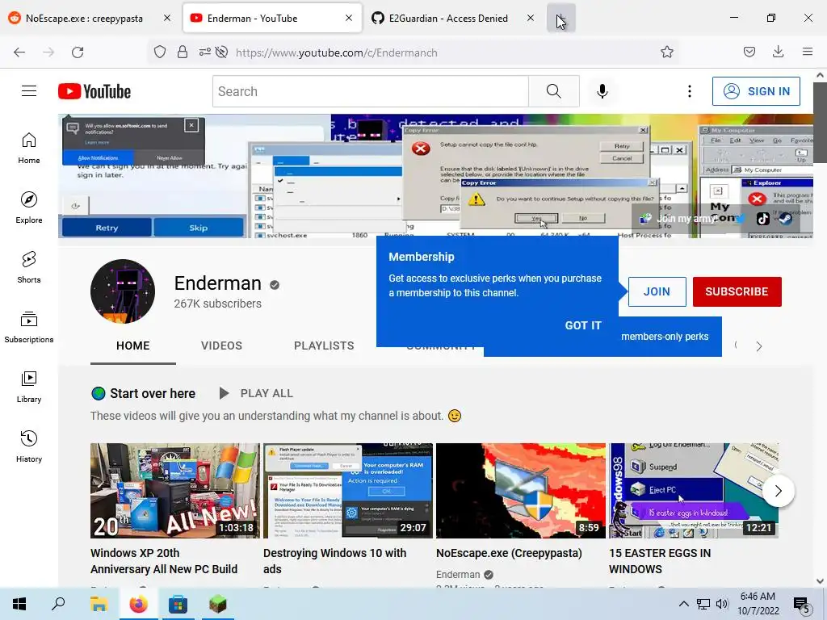Select the channel HOME tab
Image resolution: width=827 pixels, height=620 pixels.
(x=133, y=346)
